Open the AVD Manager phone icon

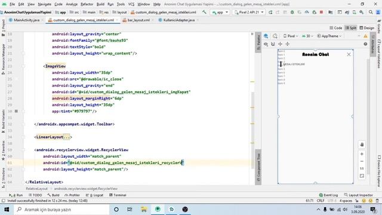pyautogui.click(x=354, y=12)
